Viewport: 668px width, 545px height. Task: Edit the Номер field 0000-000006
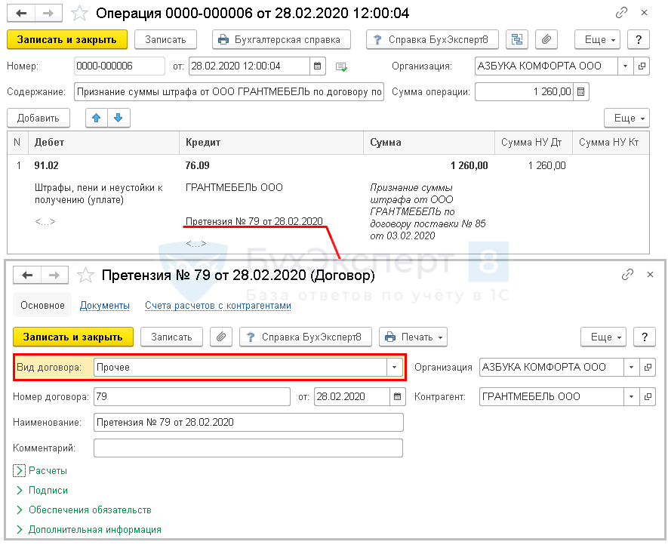point(119,66)
